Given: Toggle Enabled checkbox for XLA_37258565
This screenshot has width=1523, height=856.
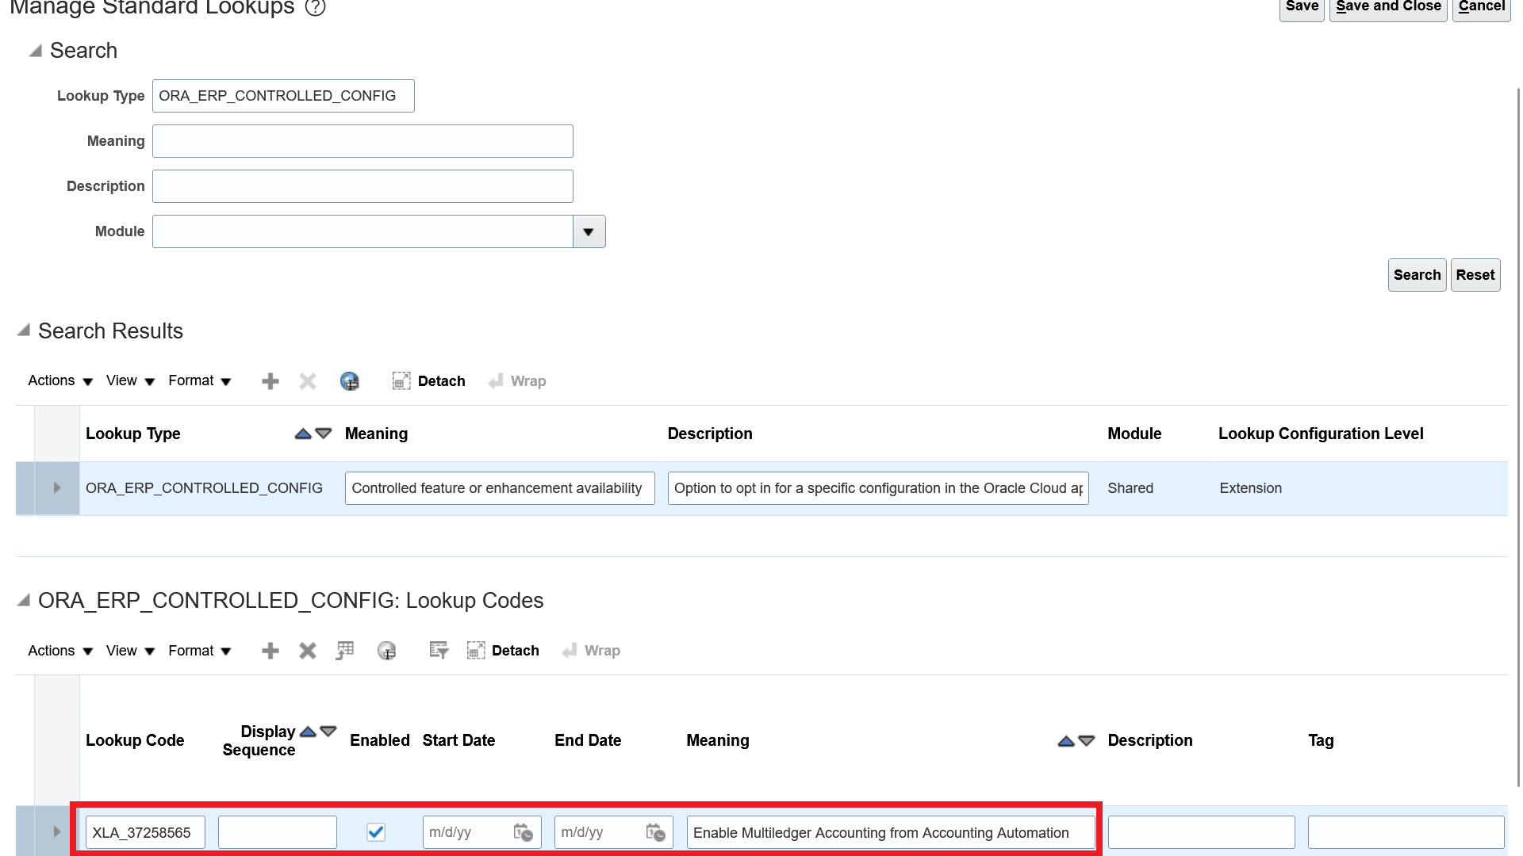Looking at the screenshot, I should point(376,832).
